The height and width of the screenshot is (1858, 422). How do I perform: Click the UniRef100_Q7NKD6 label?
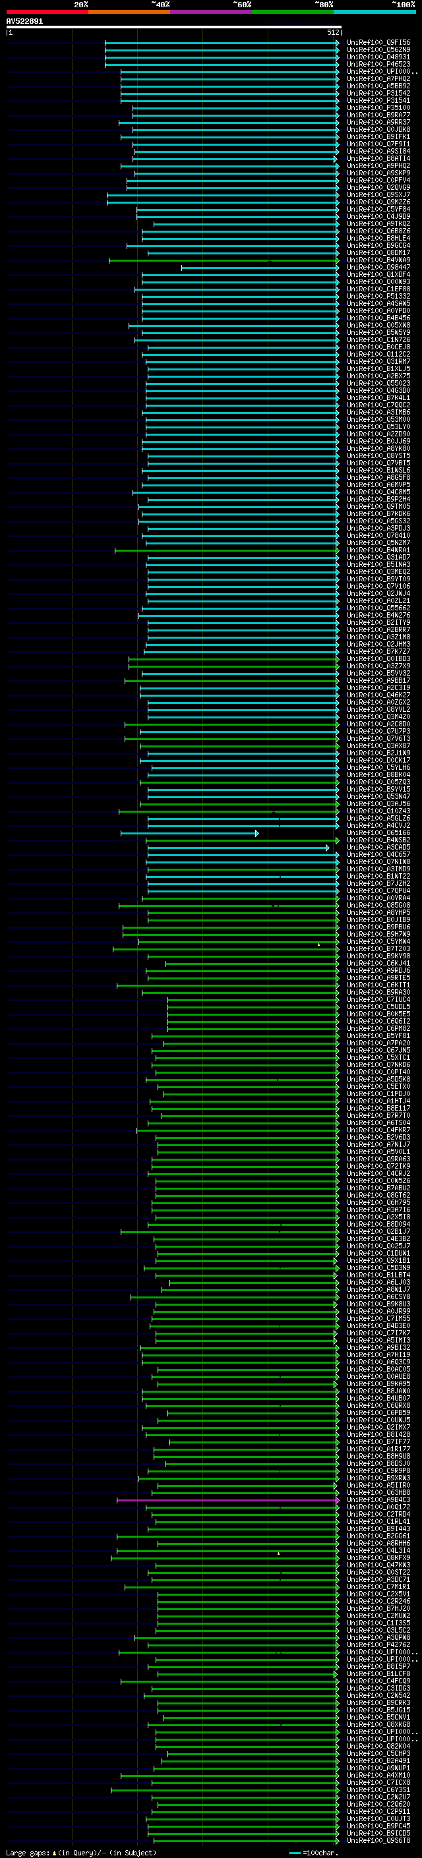coord(378,1064)
